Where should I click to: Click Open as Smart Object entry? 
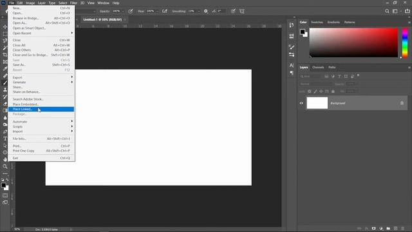41,28
